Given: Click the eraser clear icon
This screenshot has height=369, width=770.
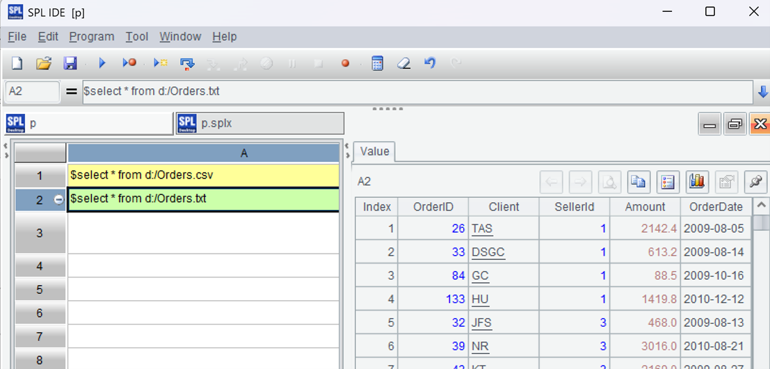Looking at the screenshot, I should coord(403,63).
